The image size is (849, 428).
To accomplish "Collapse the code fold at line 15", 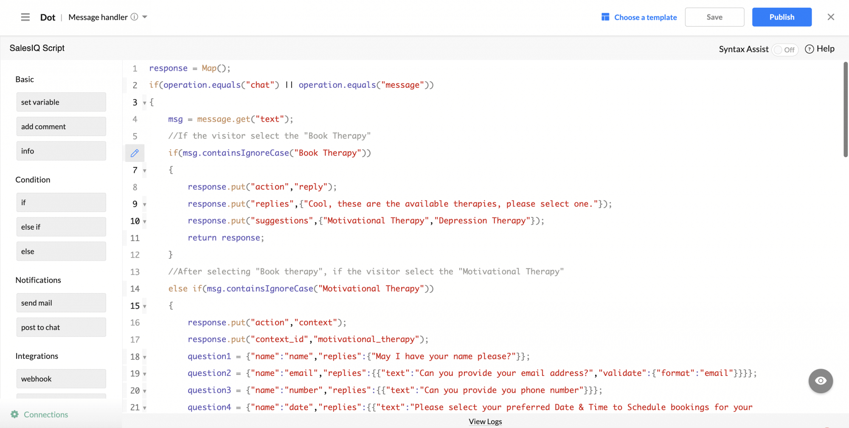I will point(144,306).
